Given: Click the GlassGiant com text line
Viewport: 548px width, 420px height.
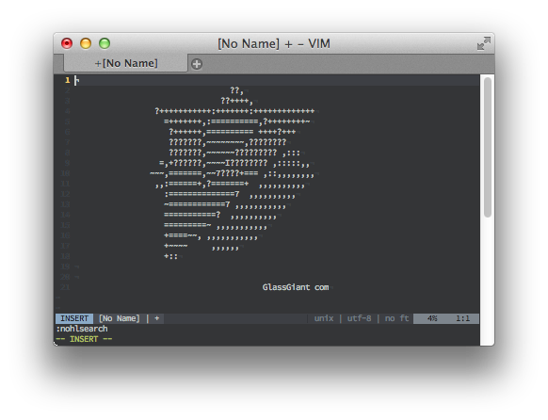Looking at the screenshot, I should [x=296, y=287].
